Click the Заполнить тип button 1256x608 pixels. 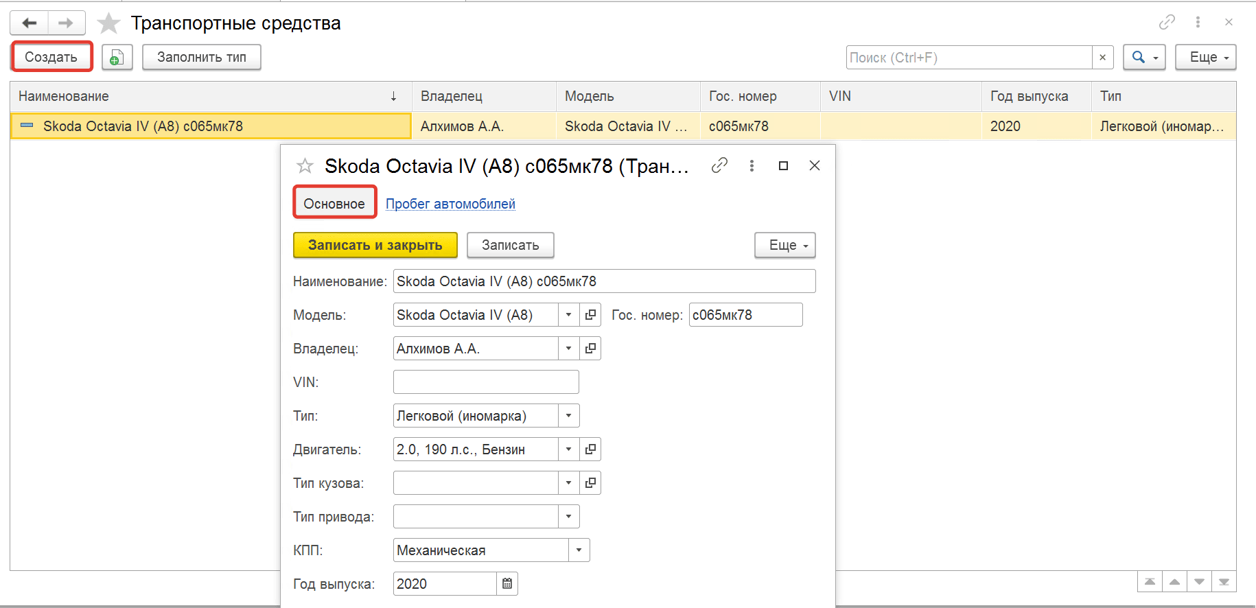click(202, 58)
